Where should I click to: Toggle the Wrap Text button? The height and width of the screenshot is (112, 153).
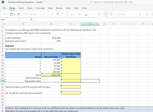coord(106,14)
